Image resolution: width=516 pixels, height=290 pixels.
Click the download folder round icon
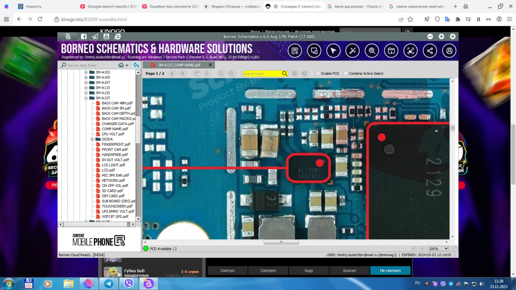click(x=391, y=51)
